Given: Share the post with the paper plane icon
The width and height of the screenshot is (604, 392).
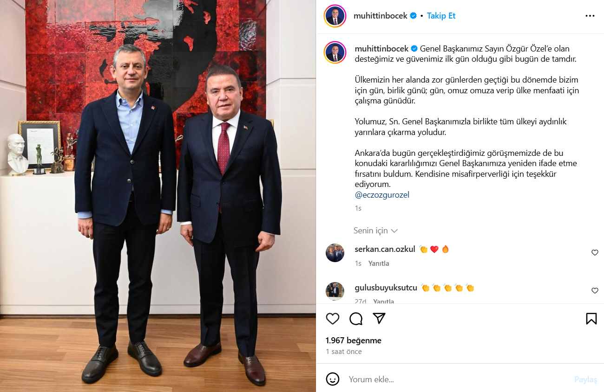Looking at the screenshot, I should [379, 318].
